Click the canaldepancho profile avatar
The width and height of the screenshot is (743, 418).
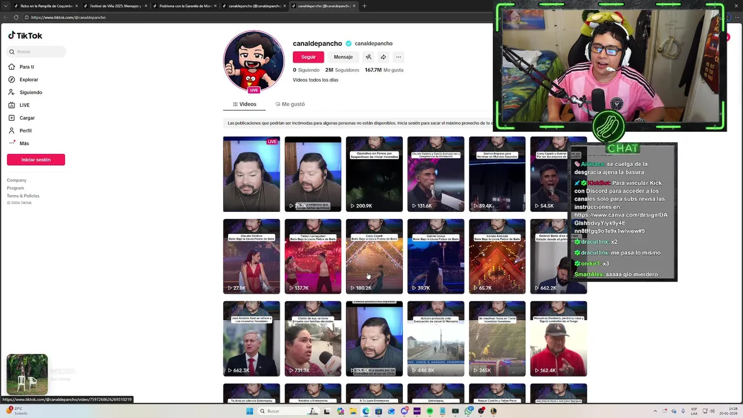click(254, 61)
